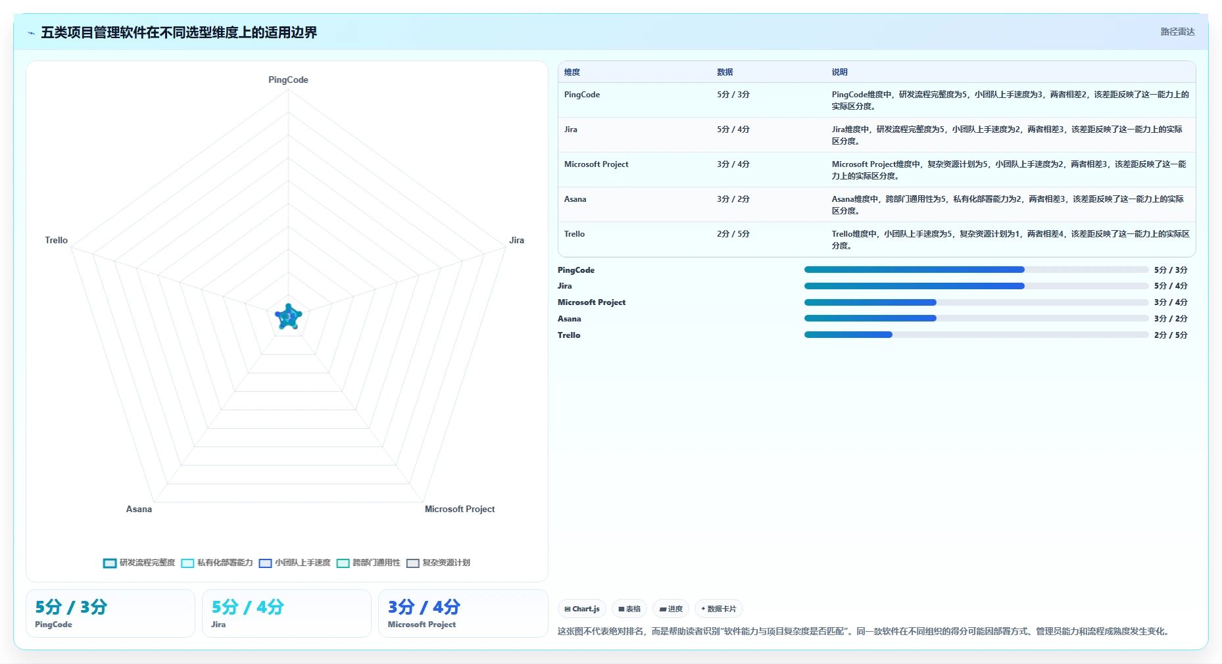The image size is (1222, 664).
Task: Click the Microsoft Project progress bar
Action: point(976,302)
